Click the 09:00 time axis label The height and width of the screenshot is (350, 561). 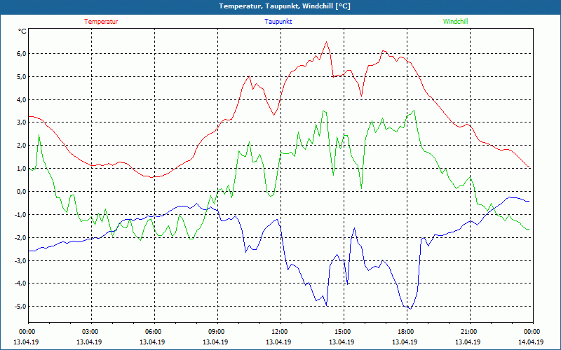(x=216, y=332)
